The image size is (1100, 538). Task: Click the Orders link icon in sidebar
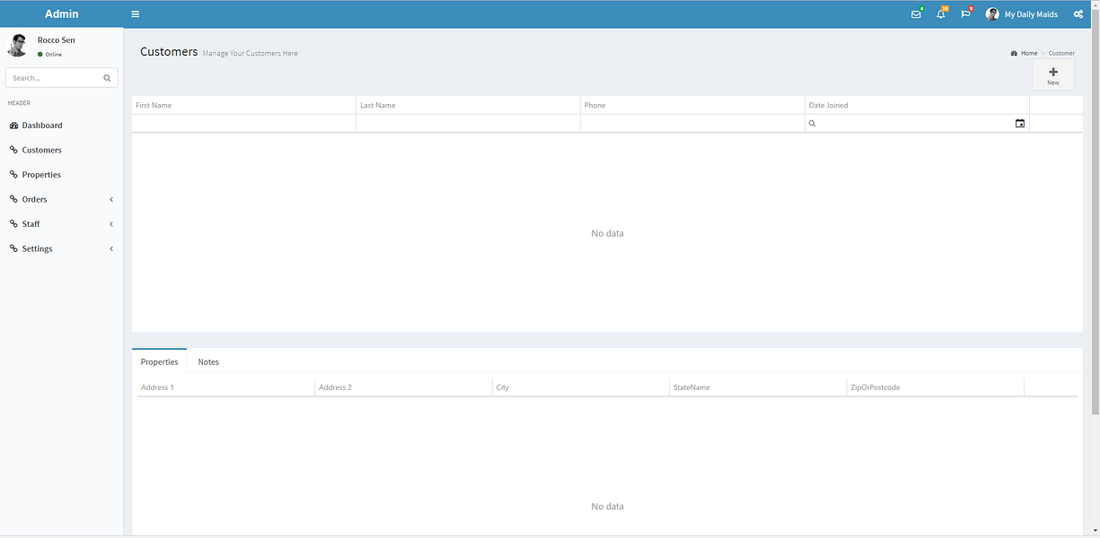click(13, 199)
